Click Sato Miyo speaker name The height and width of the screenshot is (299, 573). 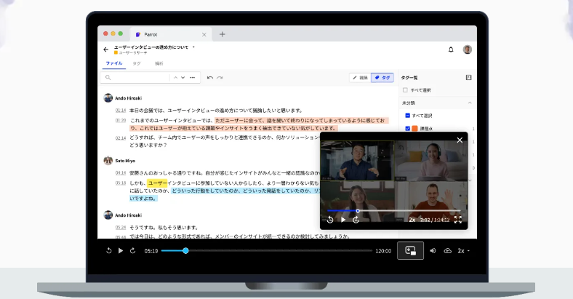(x=125, y=161)
